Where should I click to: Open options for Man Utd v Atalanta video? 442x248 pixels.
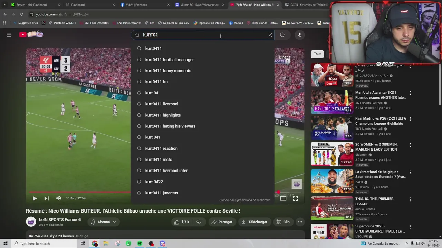coord(410,93)
